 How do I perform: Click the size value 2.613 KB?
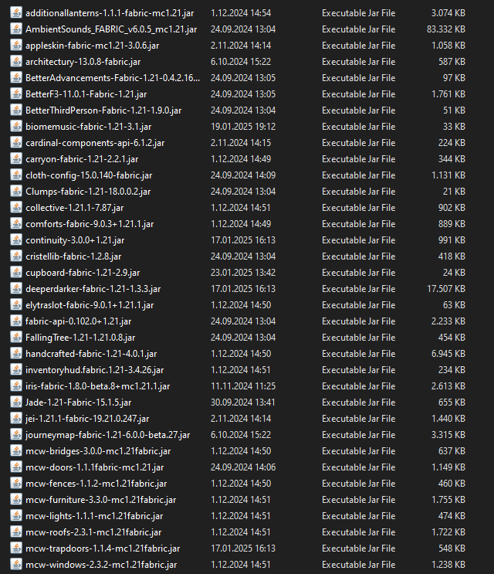click(x=448, y=386)
